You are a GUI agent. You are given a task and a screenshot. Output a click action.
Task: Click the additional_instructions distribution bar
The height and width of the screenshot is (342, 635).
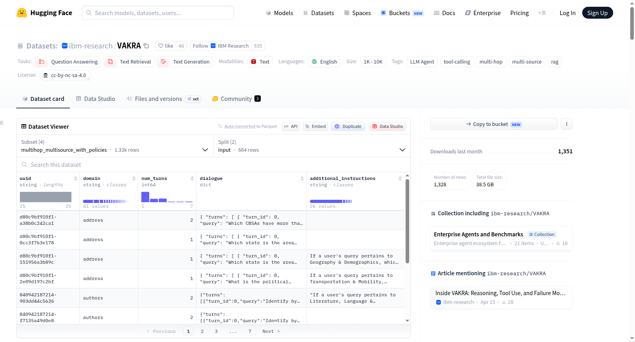pos(331,201)
